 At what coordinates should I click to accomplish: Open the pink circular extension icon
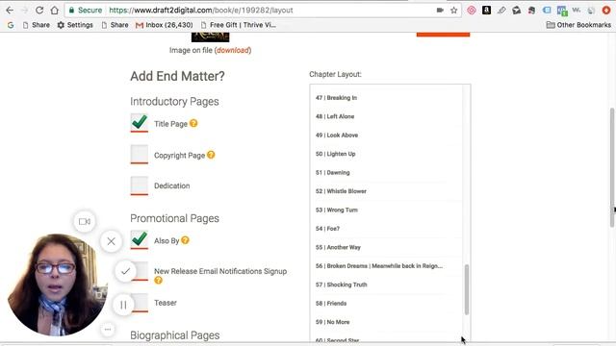[472, 11]
